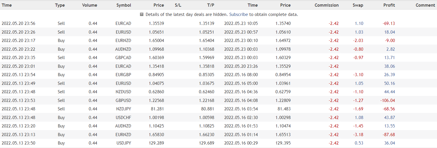
Task: Click the open price 129.289
Action: click(156, 143)
